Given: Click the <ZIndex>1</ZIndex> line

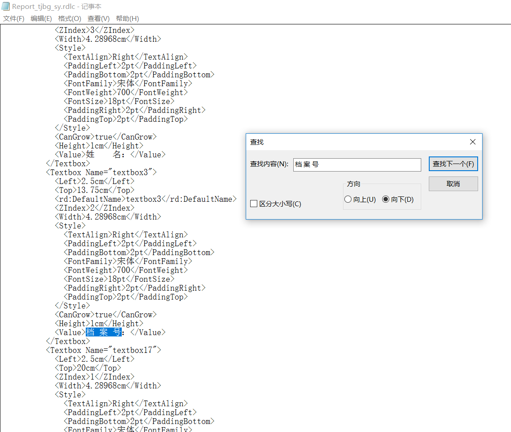Looking at the screenshot, I should point(95,376).
